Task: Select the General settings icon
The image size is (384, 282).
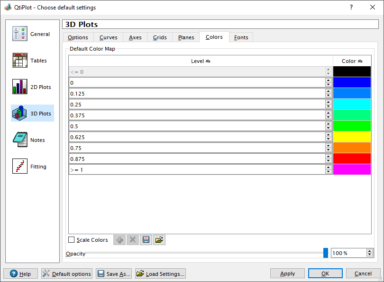Action: coord(20,34)
